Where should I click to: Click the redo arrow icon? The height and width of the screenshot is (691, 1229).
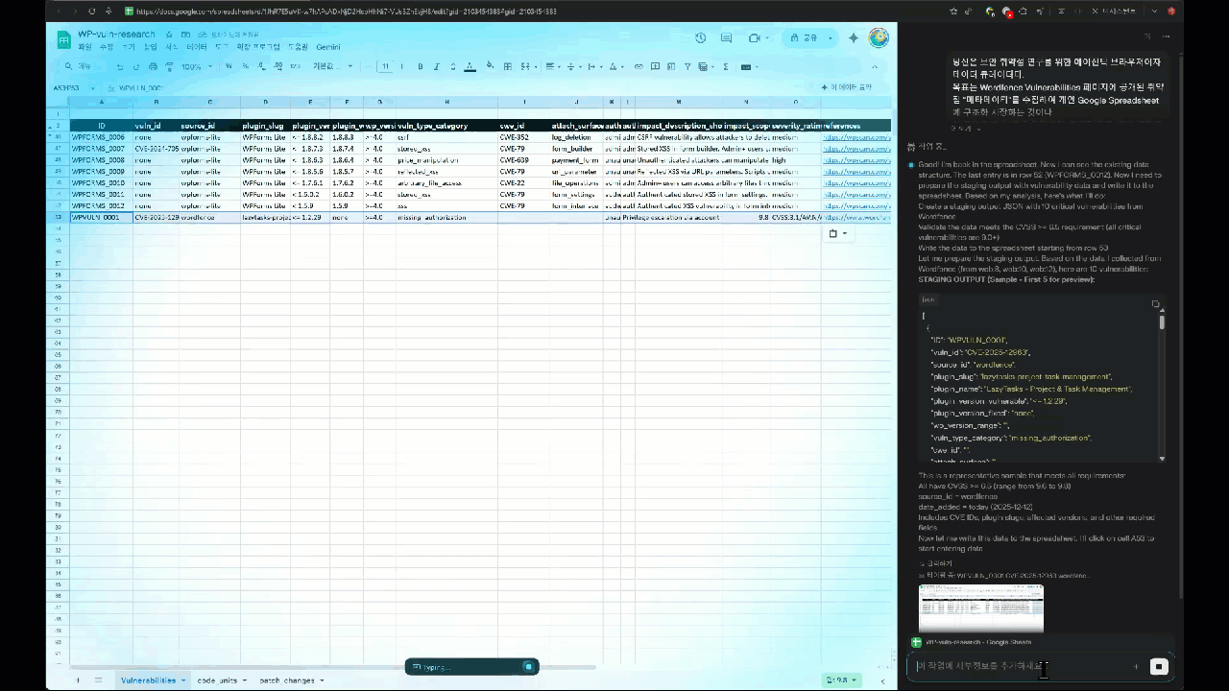coord(136,67)
